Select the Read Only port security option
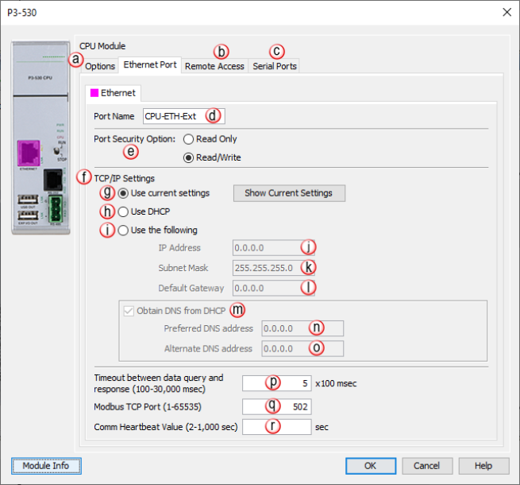520x485 pixels. tap(189, 139)
